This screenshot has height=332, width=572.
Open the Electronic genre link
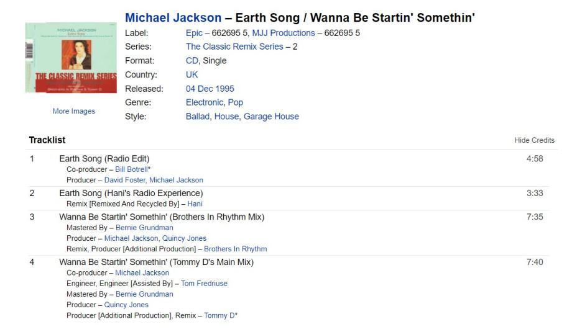pos(204,102)
